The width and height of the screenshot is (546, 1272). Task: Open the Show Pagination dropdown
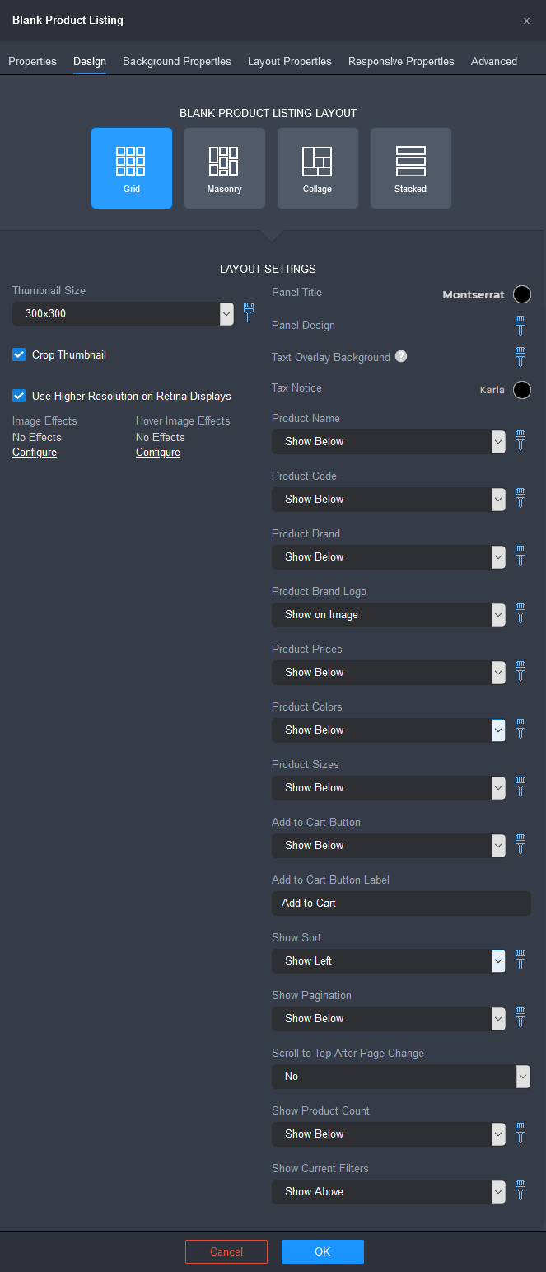[x=389, y=1019]
